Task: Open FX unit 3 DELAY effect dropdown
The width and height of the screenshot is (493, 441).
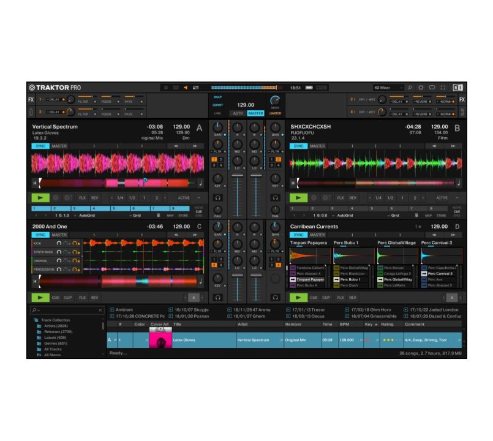Action: [56, 112]
